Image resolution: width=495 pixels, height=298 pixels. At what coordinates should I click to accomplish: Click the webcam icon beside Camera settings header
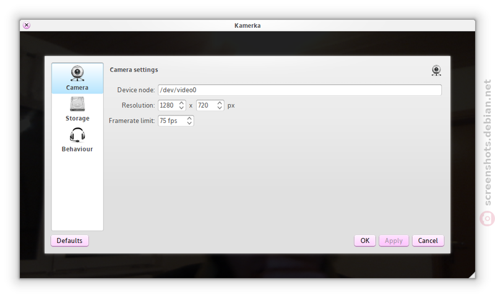click(436, 70)
